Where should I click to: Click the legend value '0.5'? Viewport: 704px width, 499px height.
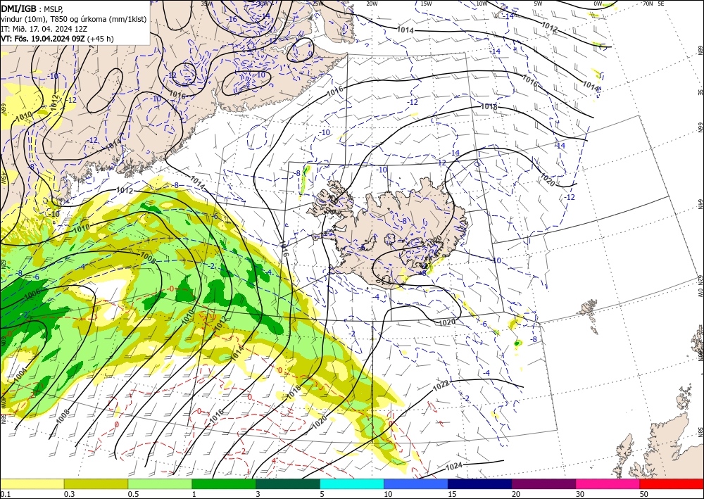pos(133,494)
